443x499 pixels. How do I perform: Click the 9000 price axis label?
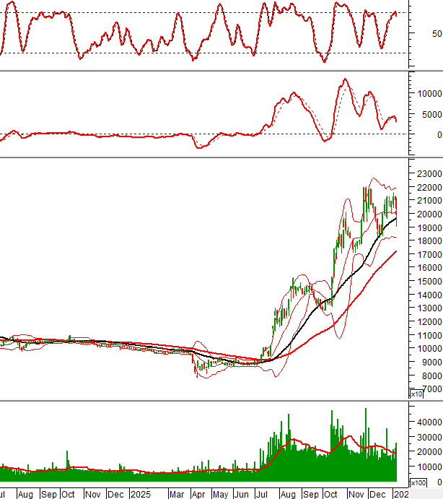(x=431, y=363)
